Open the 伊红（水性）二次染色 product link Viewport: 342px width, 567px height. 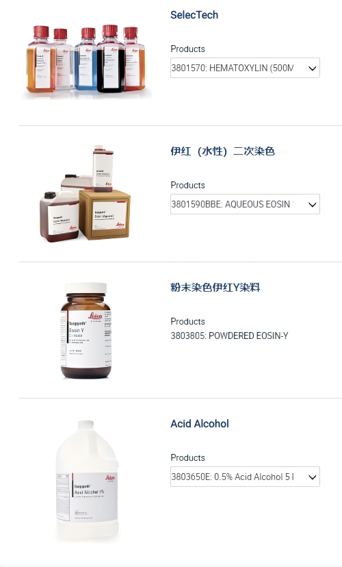222,151
